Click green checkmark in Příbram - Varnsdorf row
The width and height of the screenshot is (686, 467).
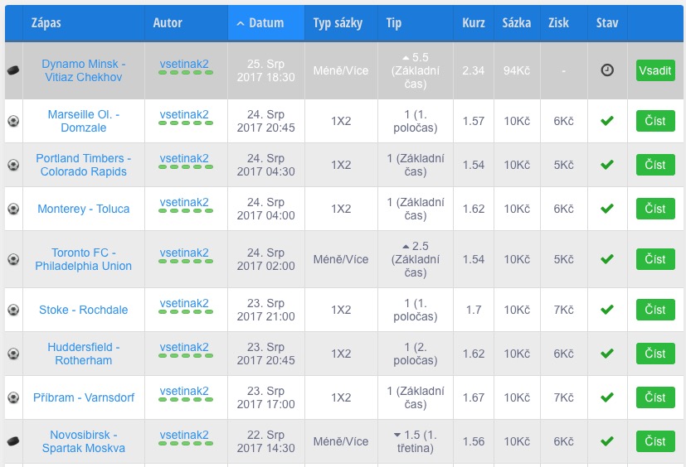[607, 397]
